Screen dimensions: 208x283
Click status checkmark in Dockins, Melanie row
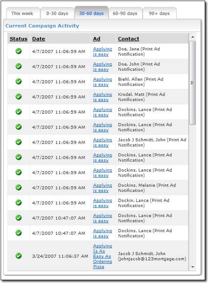(19, 187)
